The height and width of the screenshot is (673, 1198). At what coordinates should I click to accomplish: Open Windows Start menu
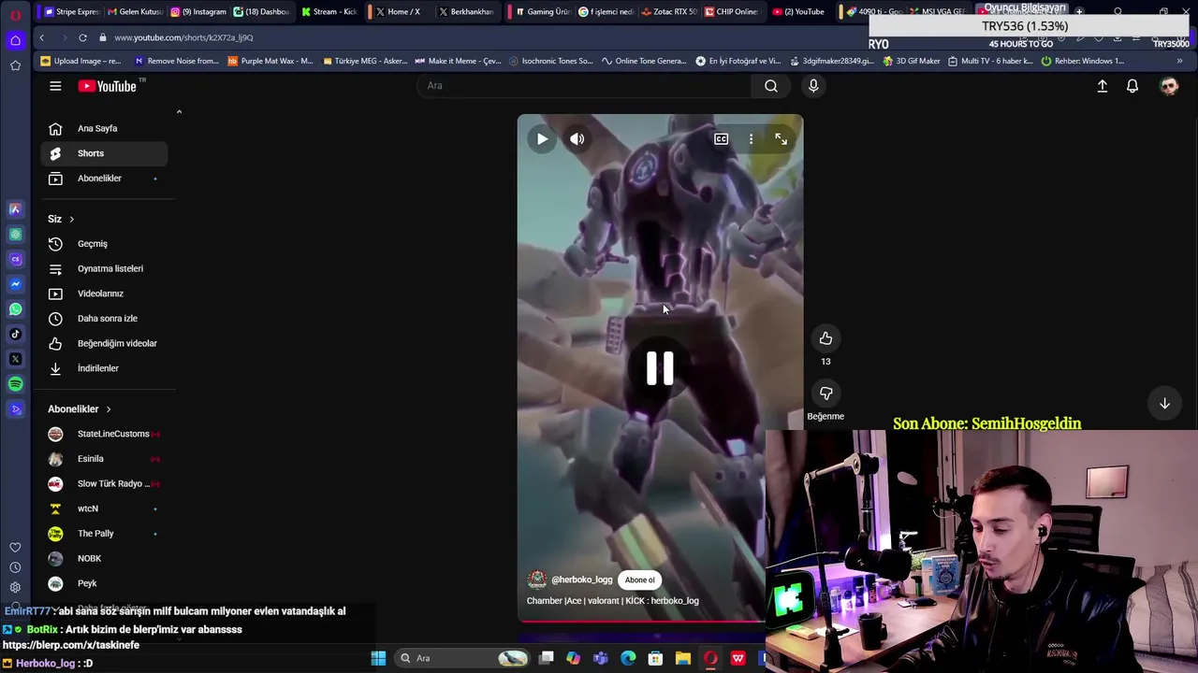[378, 658]
